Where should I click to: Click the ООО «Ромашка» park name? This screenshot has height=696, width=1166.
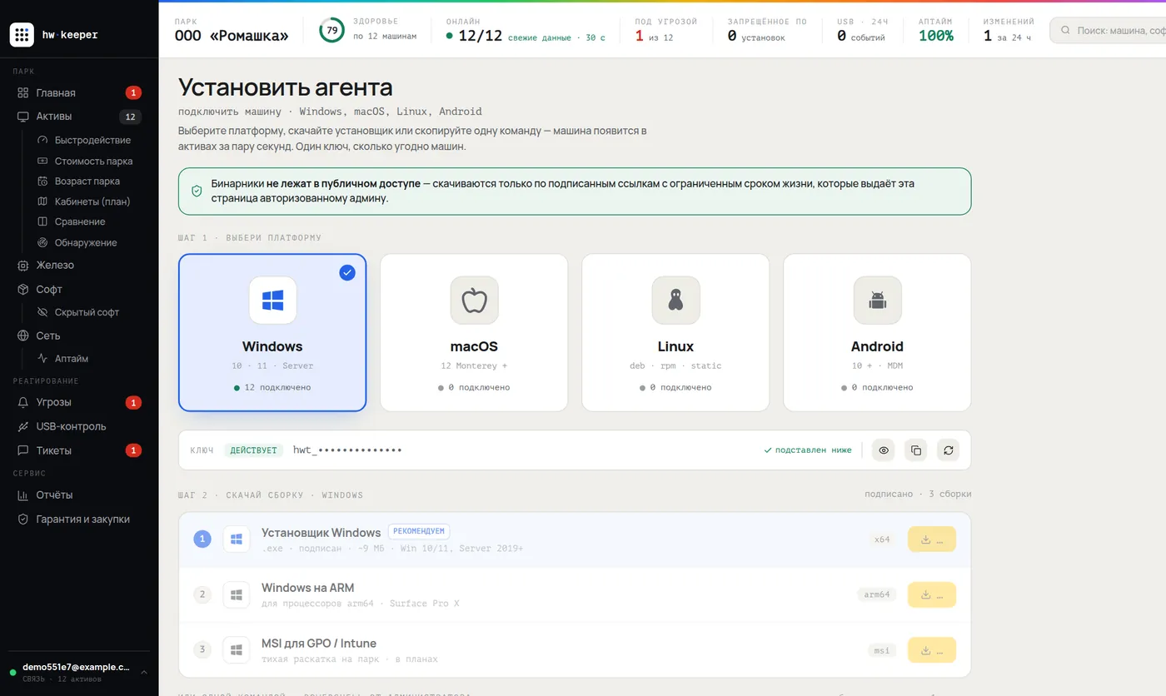[x=232, y=36]
